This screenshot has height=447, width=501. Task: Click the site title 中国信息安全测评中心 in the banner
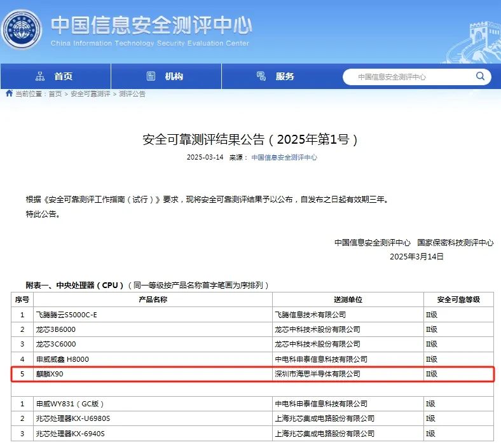click(151, 25)
